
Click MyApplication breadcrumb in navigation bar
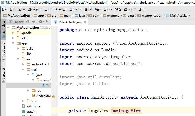pos(17,16)
